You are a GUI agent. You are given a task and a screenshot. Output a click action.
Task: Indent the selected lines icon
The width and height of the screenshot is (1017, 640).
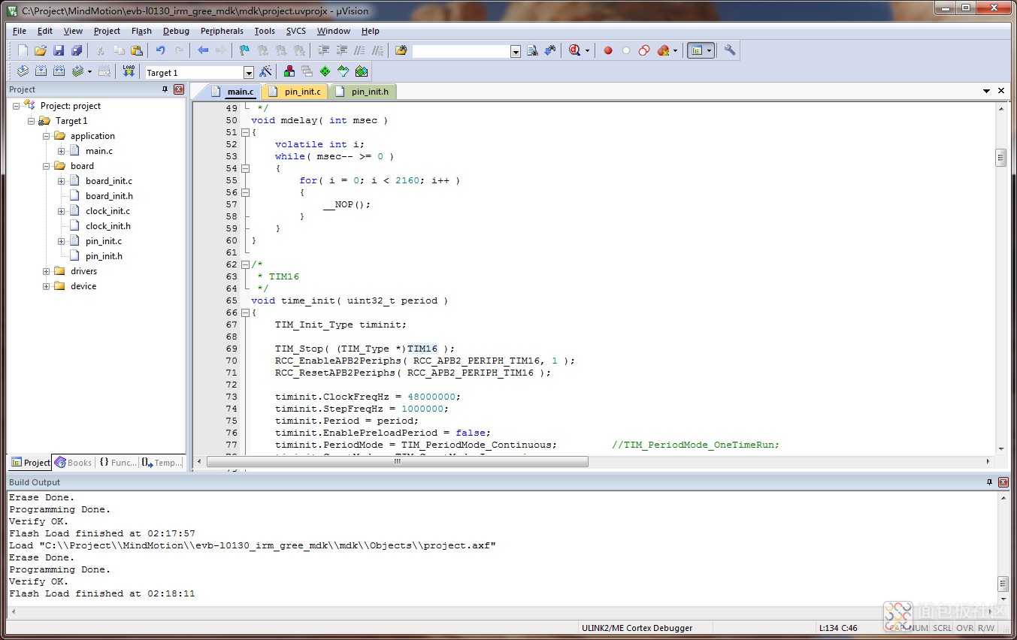pyautogui.click(x=324, y=50)
